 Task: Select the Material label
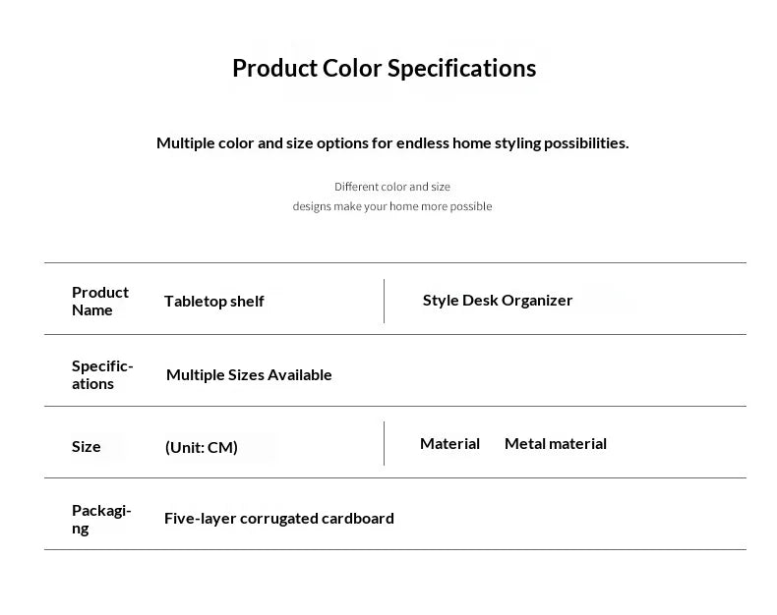point(449,444)
